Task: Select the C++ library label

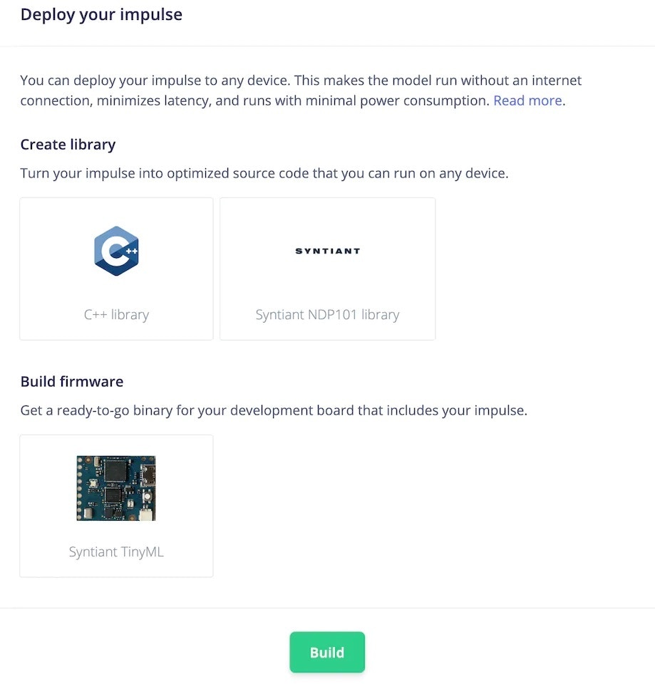Action: coord(116,314)
